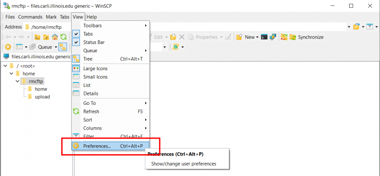This screenshot has width=380, height=176.
Task: Choose Refresh F5 in View menu
Action: (111, 111)
